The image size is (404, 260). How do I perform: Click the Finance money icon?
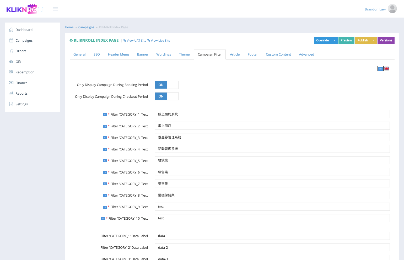pos(11,83)
